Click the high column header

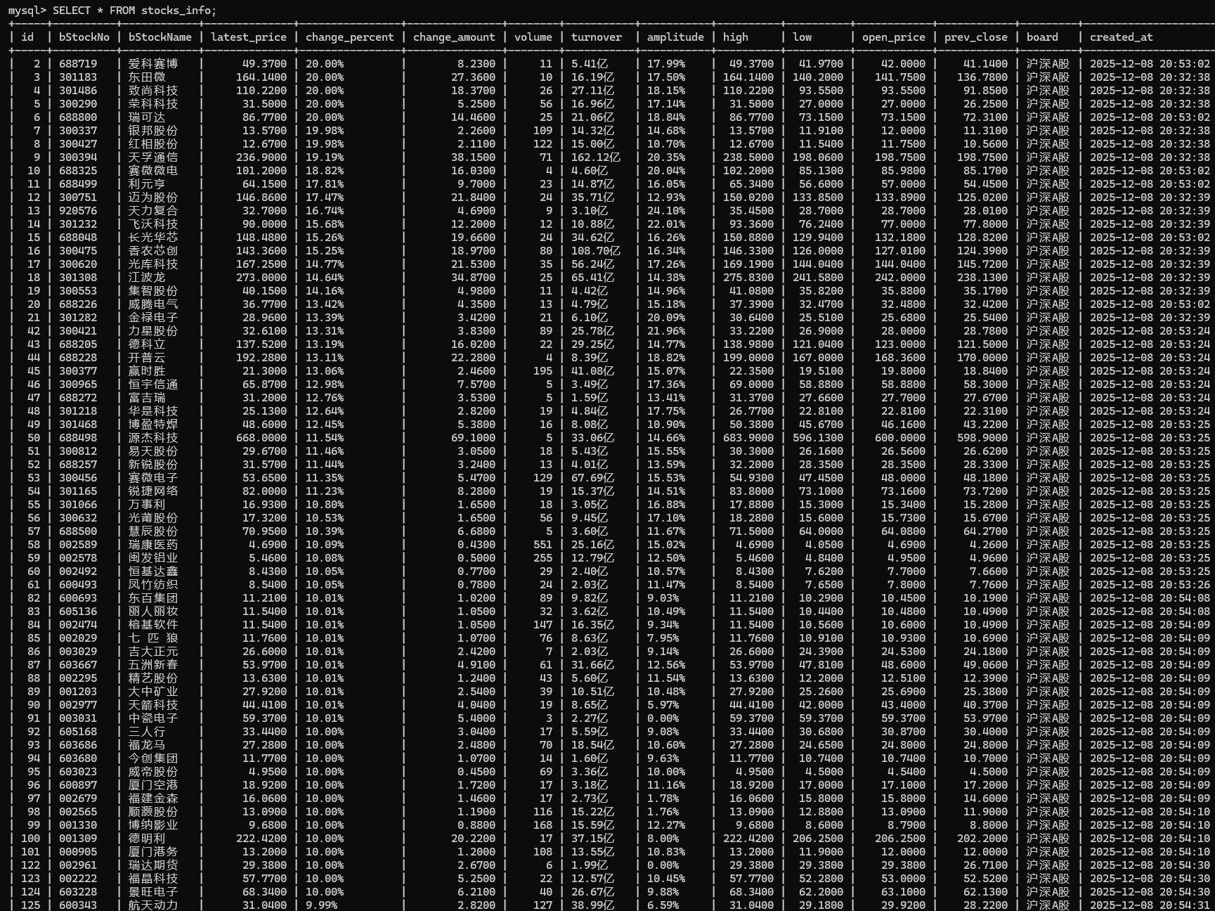click(x=736, y=37)
